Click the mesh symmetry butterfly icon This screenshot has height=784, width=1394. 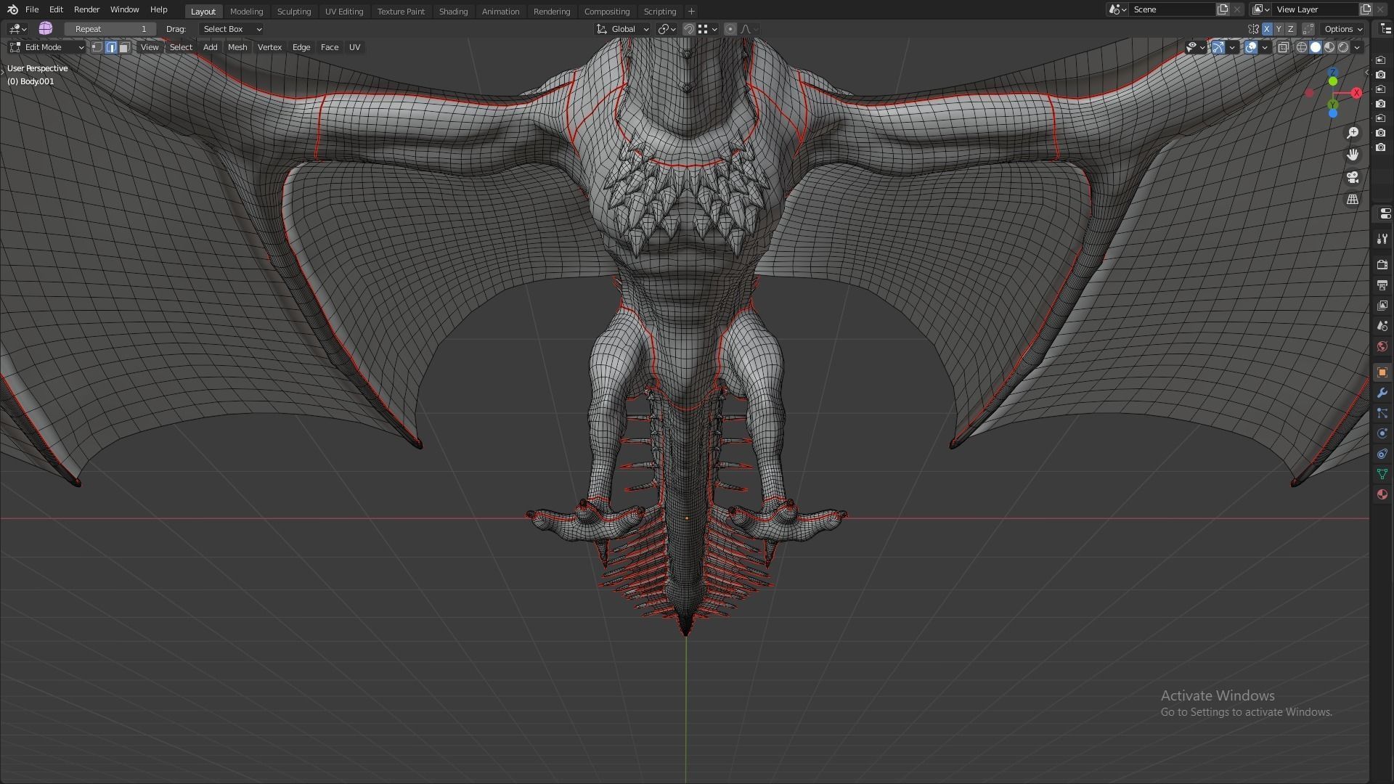1253,29
